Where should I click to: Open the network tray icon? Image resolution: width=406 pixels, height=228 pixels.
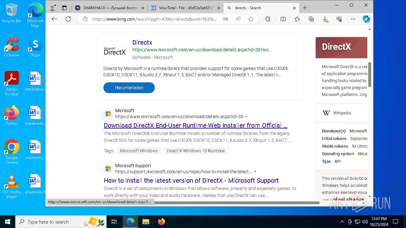(x=357, y=222)
